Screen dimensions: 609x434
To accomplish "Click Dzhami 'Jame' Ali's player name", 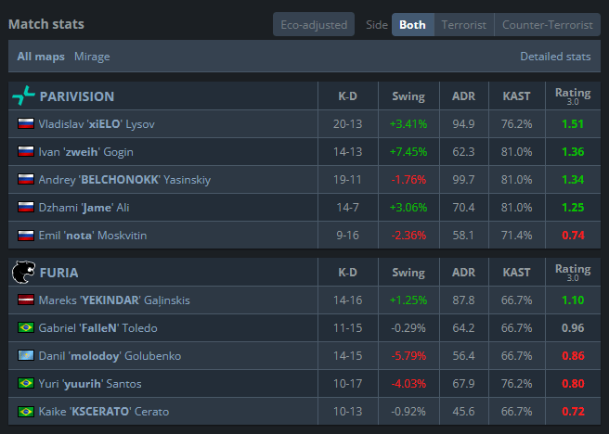I will click(x=84, y=208).
